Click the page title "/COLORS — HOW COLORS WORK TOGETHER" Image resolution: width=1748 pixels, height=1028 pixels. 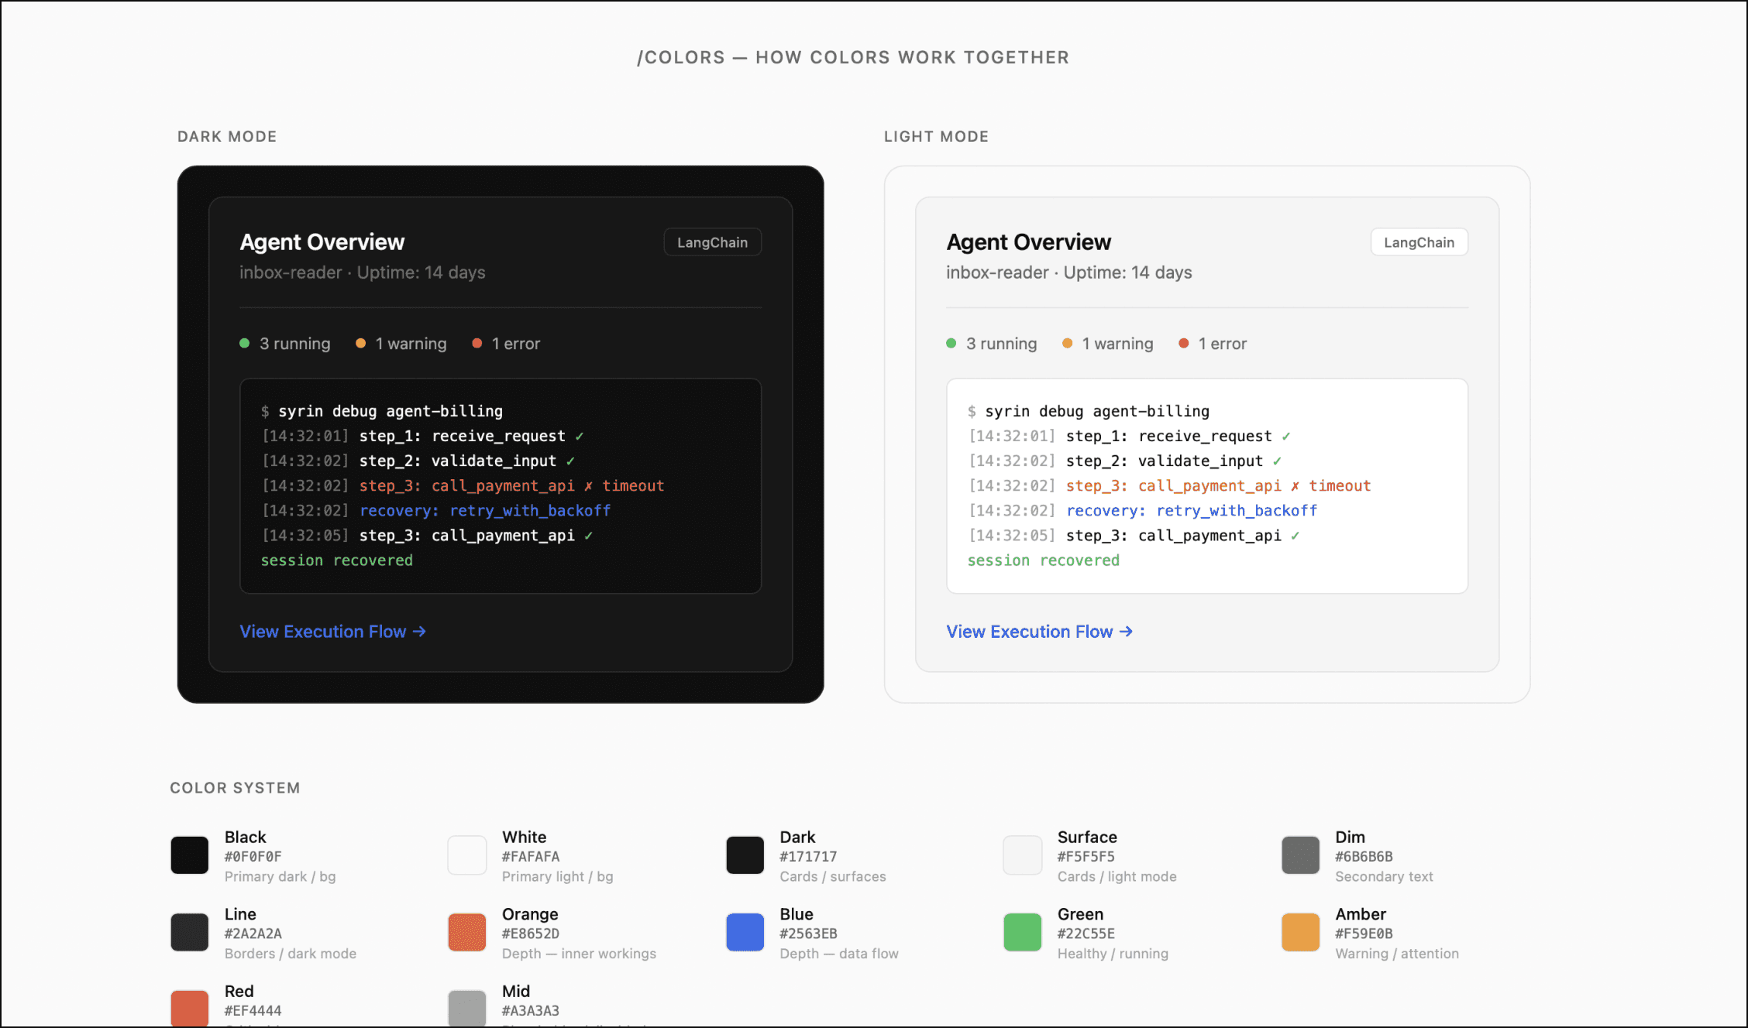(x=853, y=57)
